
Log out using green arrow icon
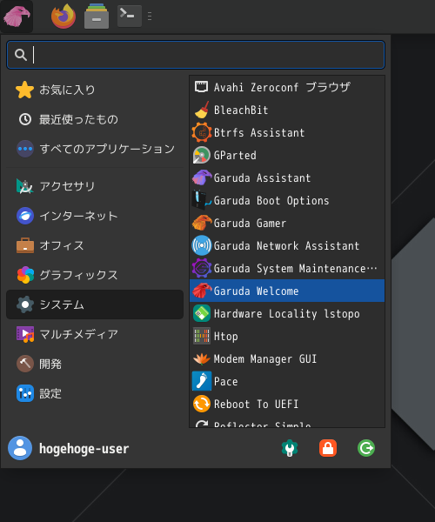[366, 448]
